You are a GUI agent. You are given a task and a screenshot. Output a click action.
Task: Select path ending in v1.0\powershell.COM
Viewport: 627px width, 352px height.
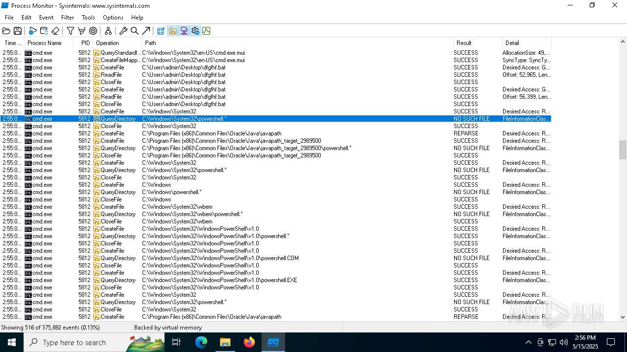[x=220, y=258]
